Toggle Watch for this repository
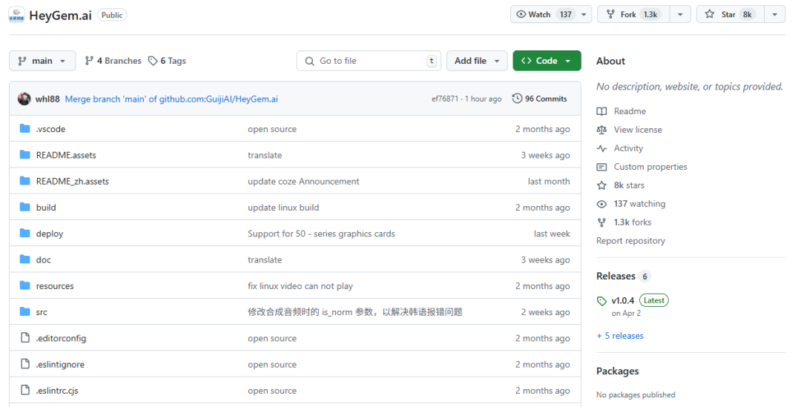The image size is (801, 407). (x=544, y=14)
